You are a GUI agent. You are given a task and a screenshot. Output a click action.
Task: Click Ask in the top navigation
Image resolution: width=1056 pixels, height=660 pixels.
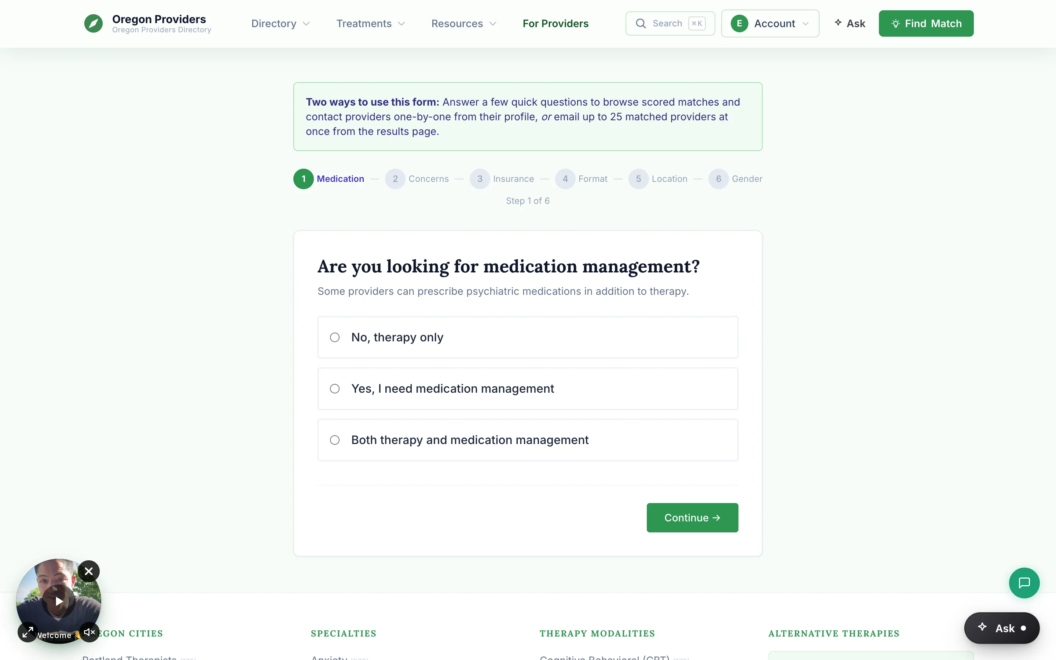pos(850,23)
